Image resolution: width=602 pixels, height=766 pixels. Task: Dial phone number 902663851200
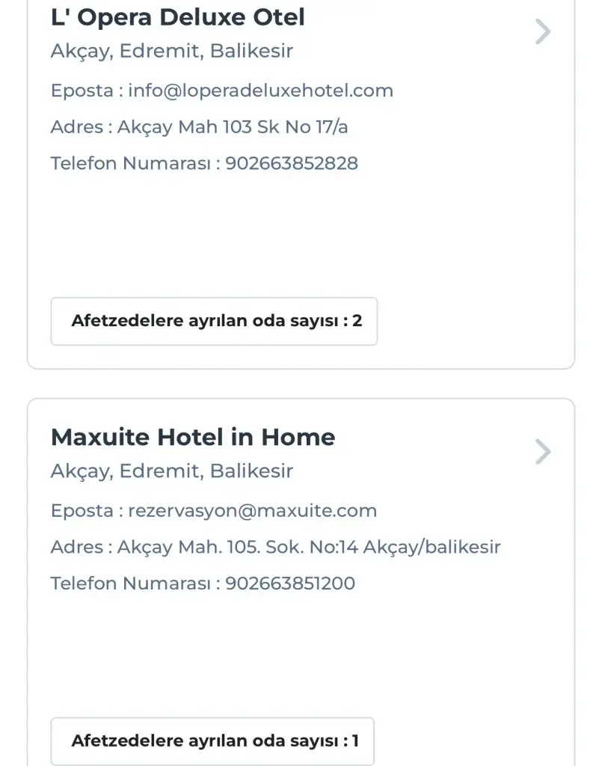(290, 583)
